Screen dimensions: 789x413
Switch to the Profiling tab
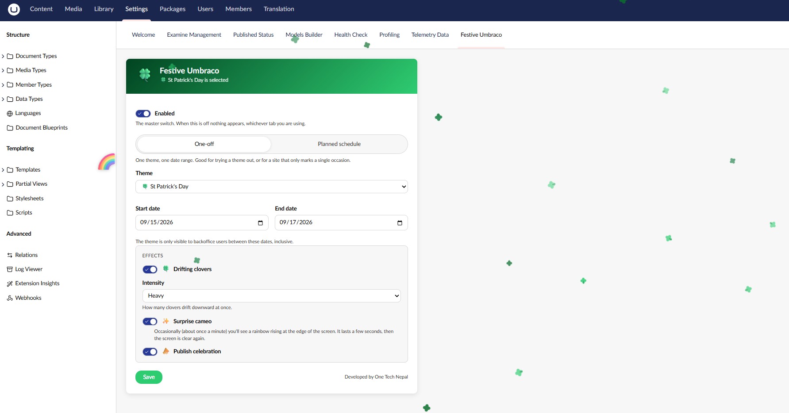(389, 35)
